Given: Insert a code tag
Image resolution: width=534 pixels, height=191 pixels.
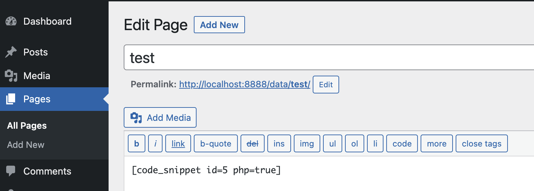Looking at the screenshot, I should [402, 143].
